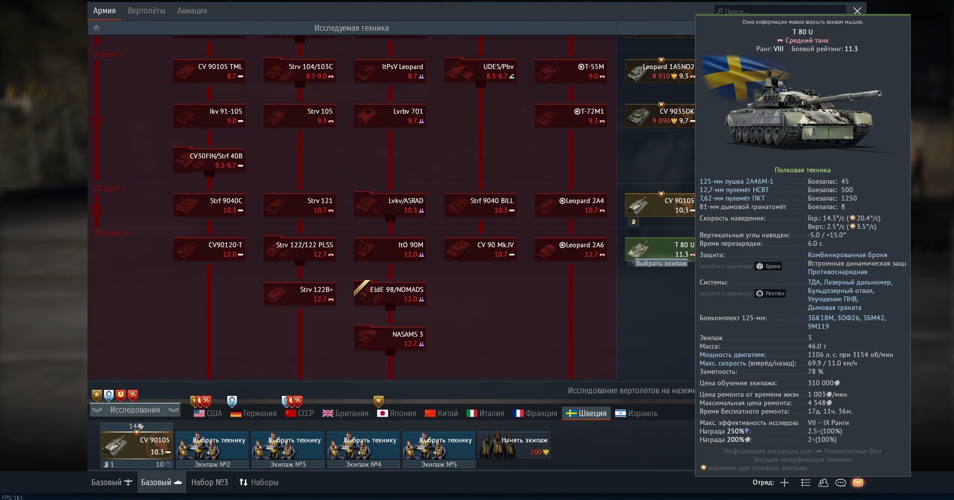View armor via the Броня button
This screenshot has height=500, width=954.
coord(768,266)
